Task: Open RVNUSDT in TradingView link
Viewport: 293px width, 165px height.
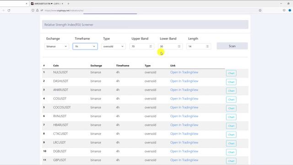Action: click(184, 116)
